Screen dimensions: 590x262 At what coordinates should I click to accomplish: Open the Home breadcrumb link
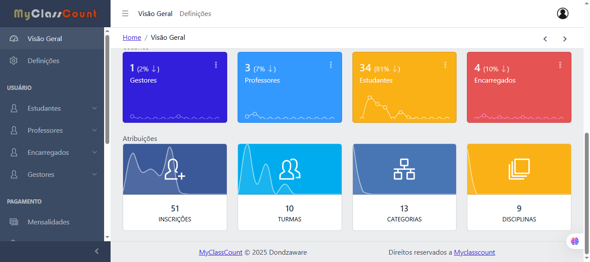132,37
